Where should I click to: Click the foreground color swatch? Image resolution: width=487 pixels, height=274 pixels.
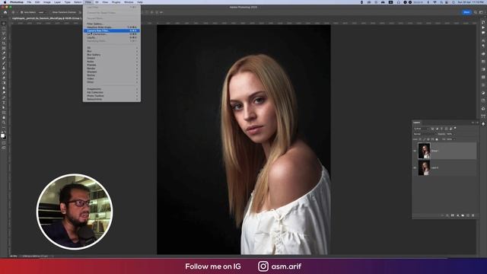coord(2,135)
